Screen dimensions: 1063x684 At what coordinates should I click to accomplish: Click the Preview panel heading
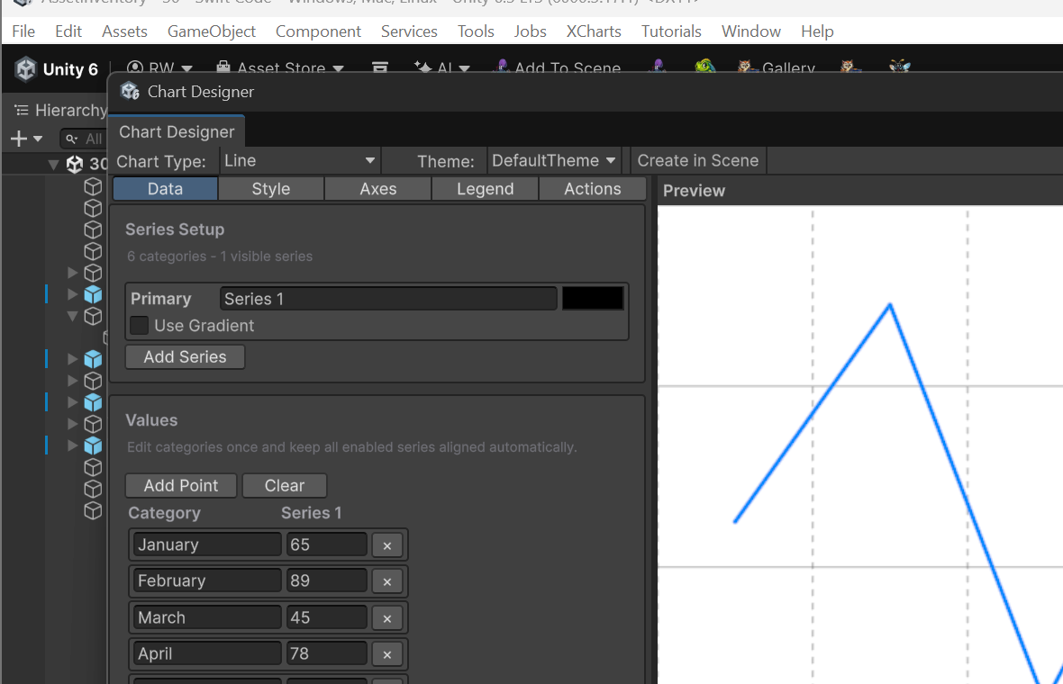[695, 191]
